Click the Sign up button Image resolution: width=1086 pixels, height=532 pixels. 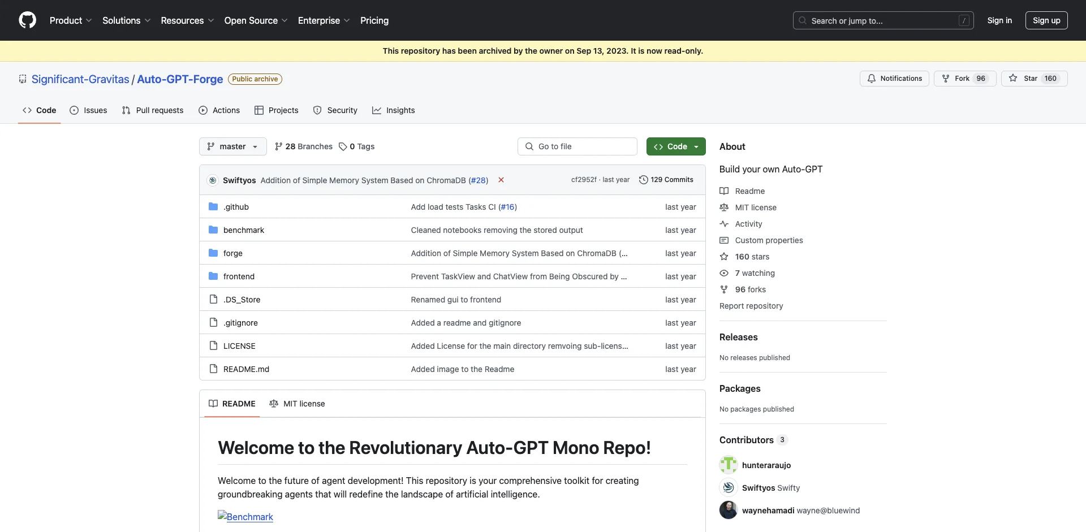1046,20
